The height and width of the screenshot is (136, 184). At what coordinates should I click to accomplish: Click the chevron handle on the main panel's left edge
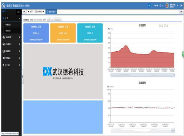(x=22, y=76)
